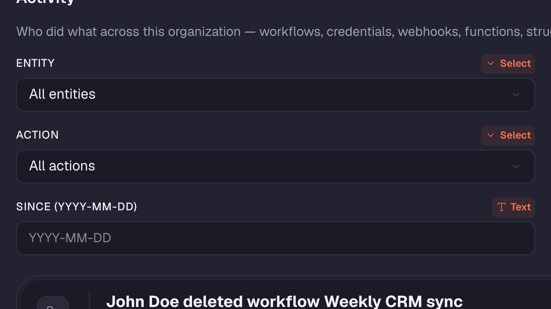Click chevron icon in ACTION Select badge
Viewport: 551px width, 309px height.
click(490, 135)
